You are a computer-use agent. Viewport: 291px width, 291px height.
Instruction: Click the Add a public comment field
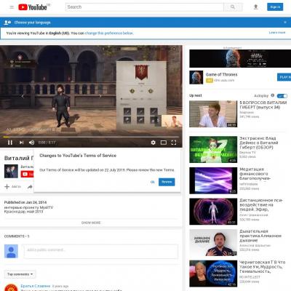(x=100, y=251)
